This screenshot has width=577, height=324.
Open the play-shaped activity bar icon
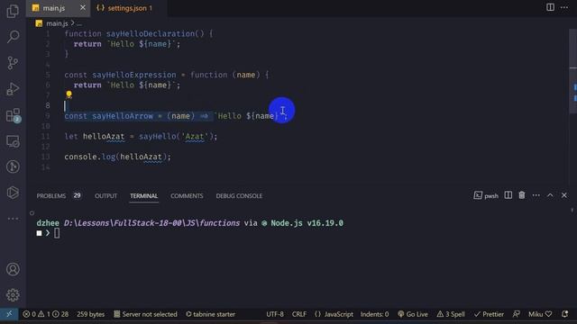(13, 193)
